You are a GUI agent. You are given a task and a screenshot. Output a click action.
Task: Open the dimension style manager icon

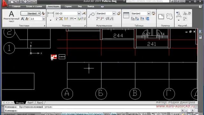point(84,13)
